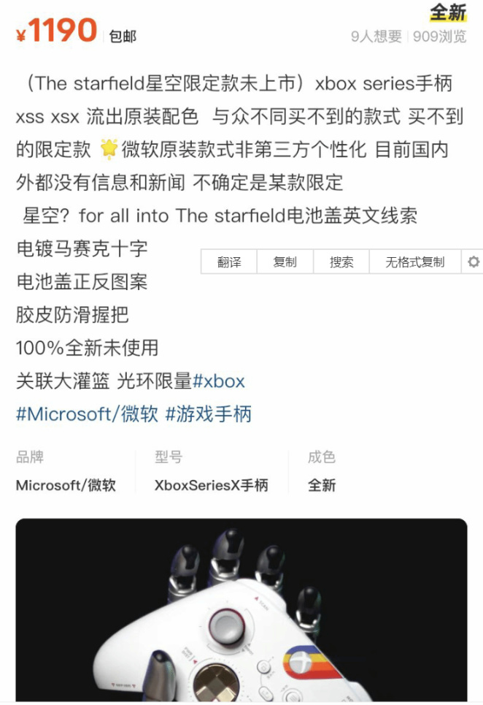483x705 pixels.
Task: Click the ¥1190 price
Action: (x=57, y=31)
